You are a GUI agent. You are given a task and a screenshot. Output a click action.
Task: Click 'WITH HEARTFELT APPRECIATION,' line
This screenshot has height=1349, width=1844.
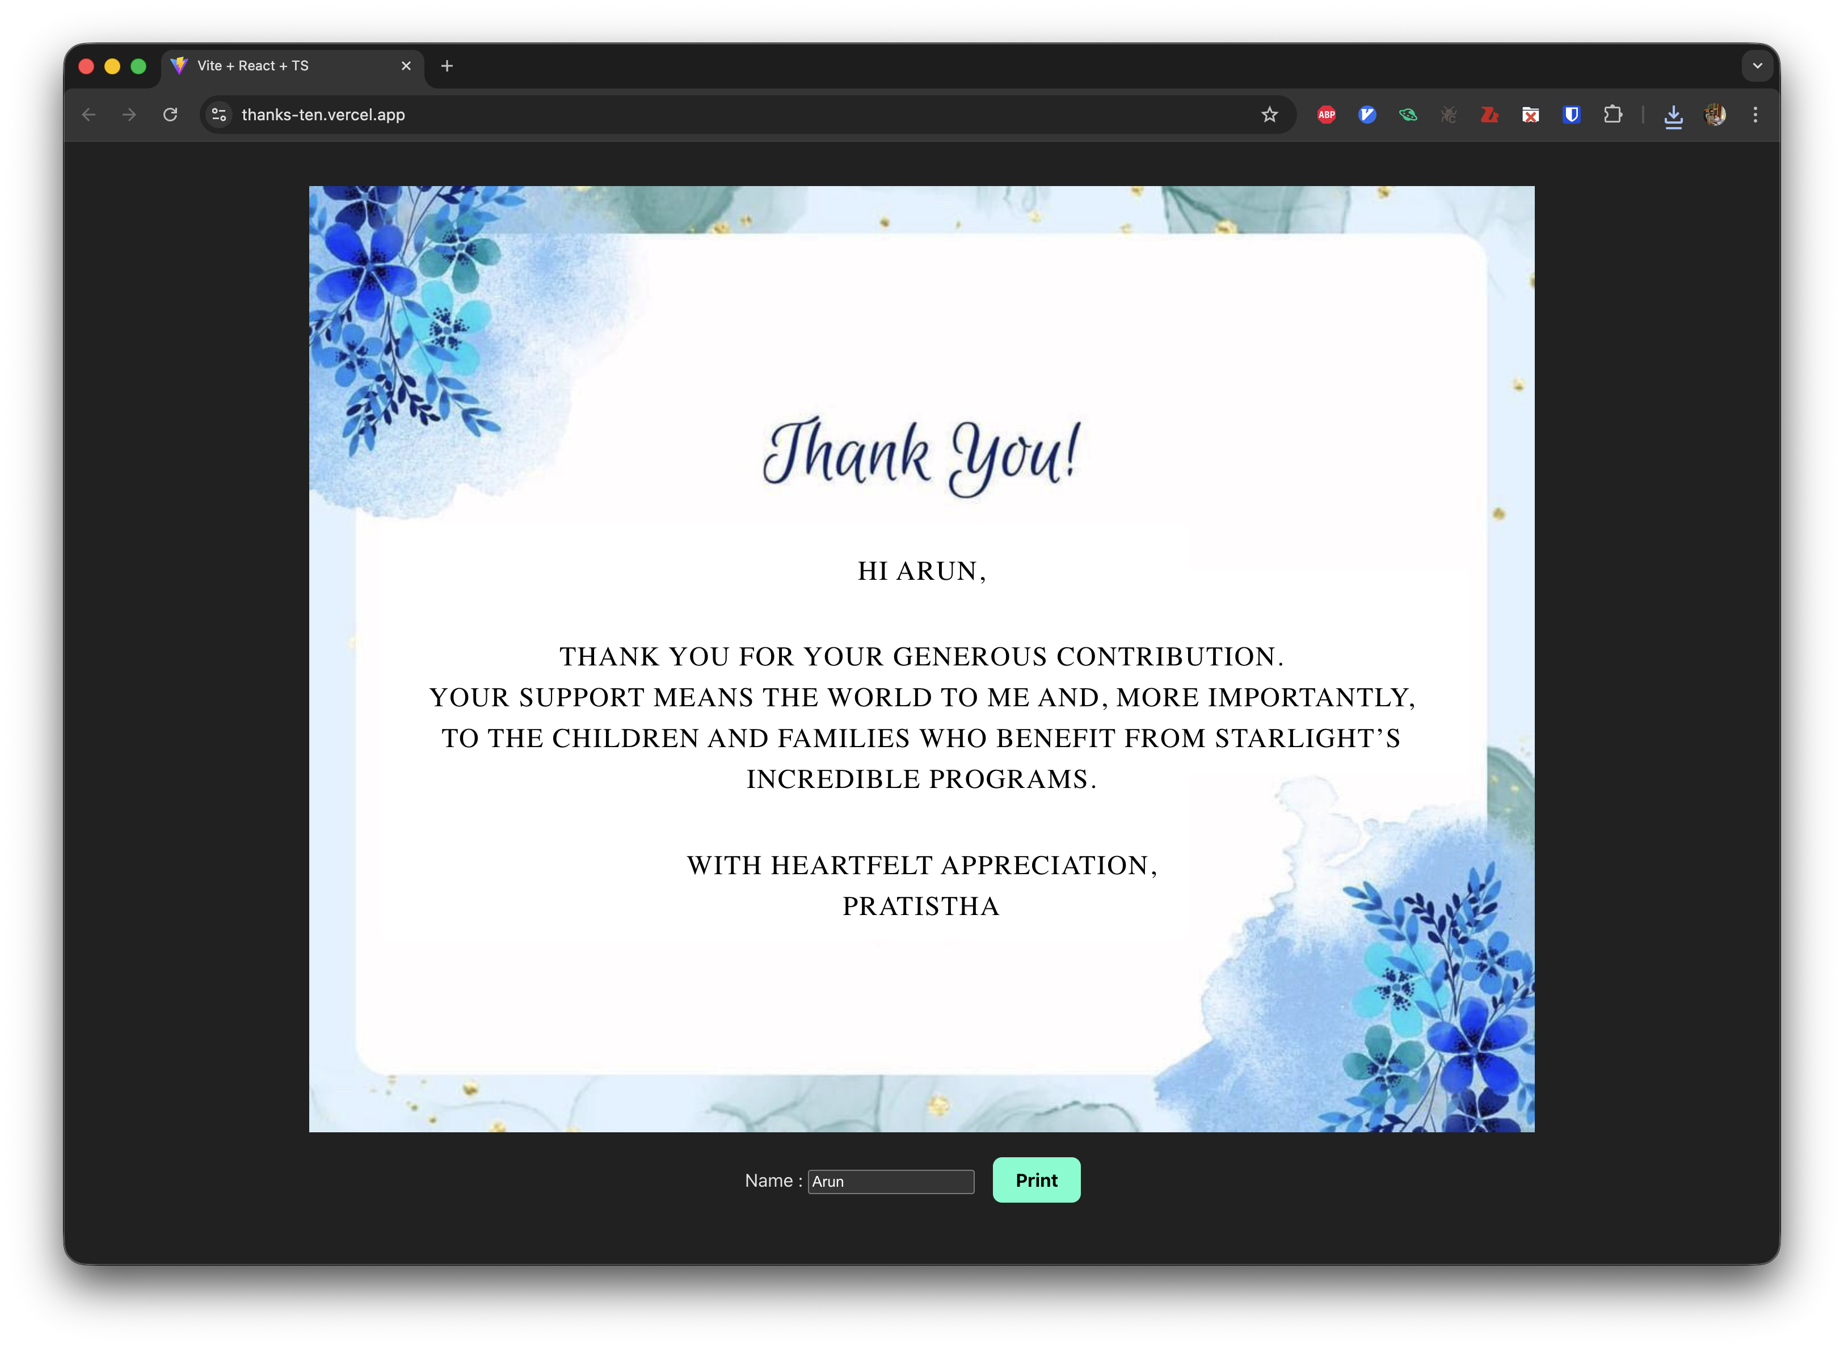pyautogui.click(x=922, y=866)
